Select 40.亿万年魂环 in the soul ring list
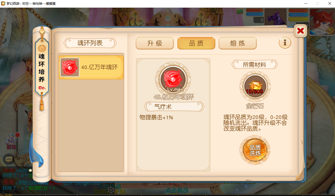The image size is (335, 196). pos(91,67)
